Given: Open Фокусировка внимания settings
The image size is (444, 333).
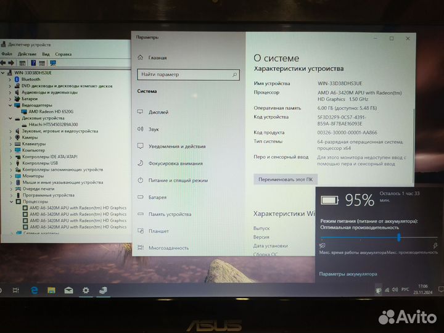Looking at the screenshot, I should point(176,163).
